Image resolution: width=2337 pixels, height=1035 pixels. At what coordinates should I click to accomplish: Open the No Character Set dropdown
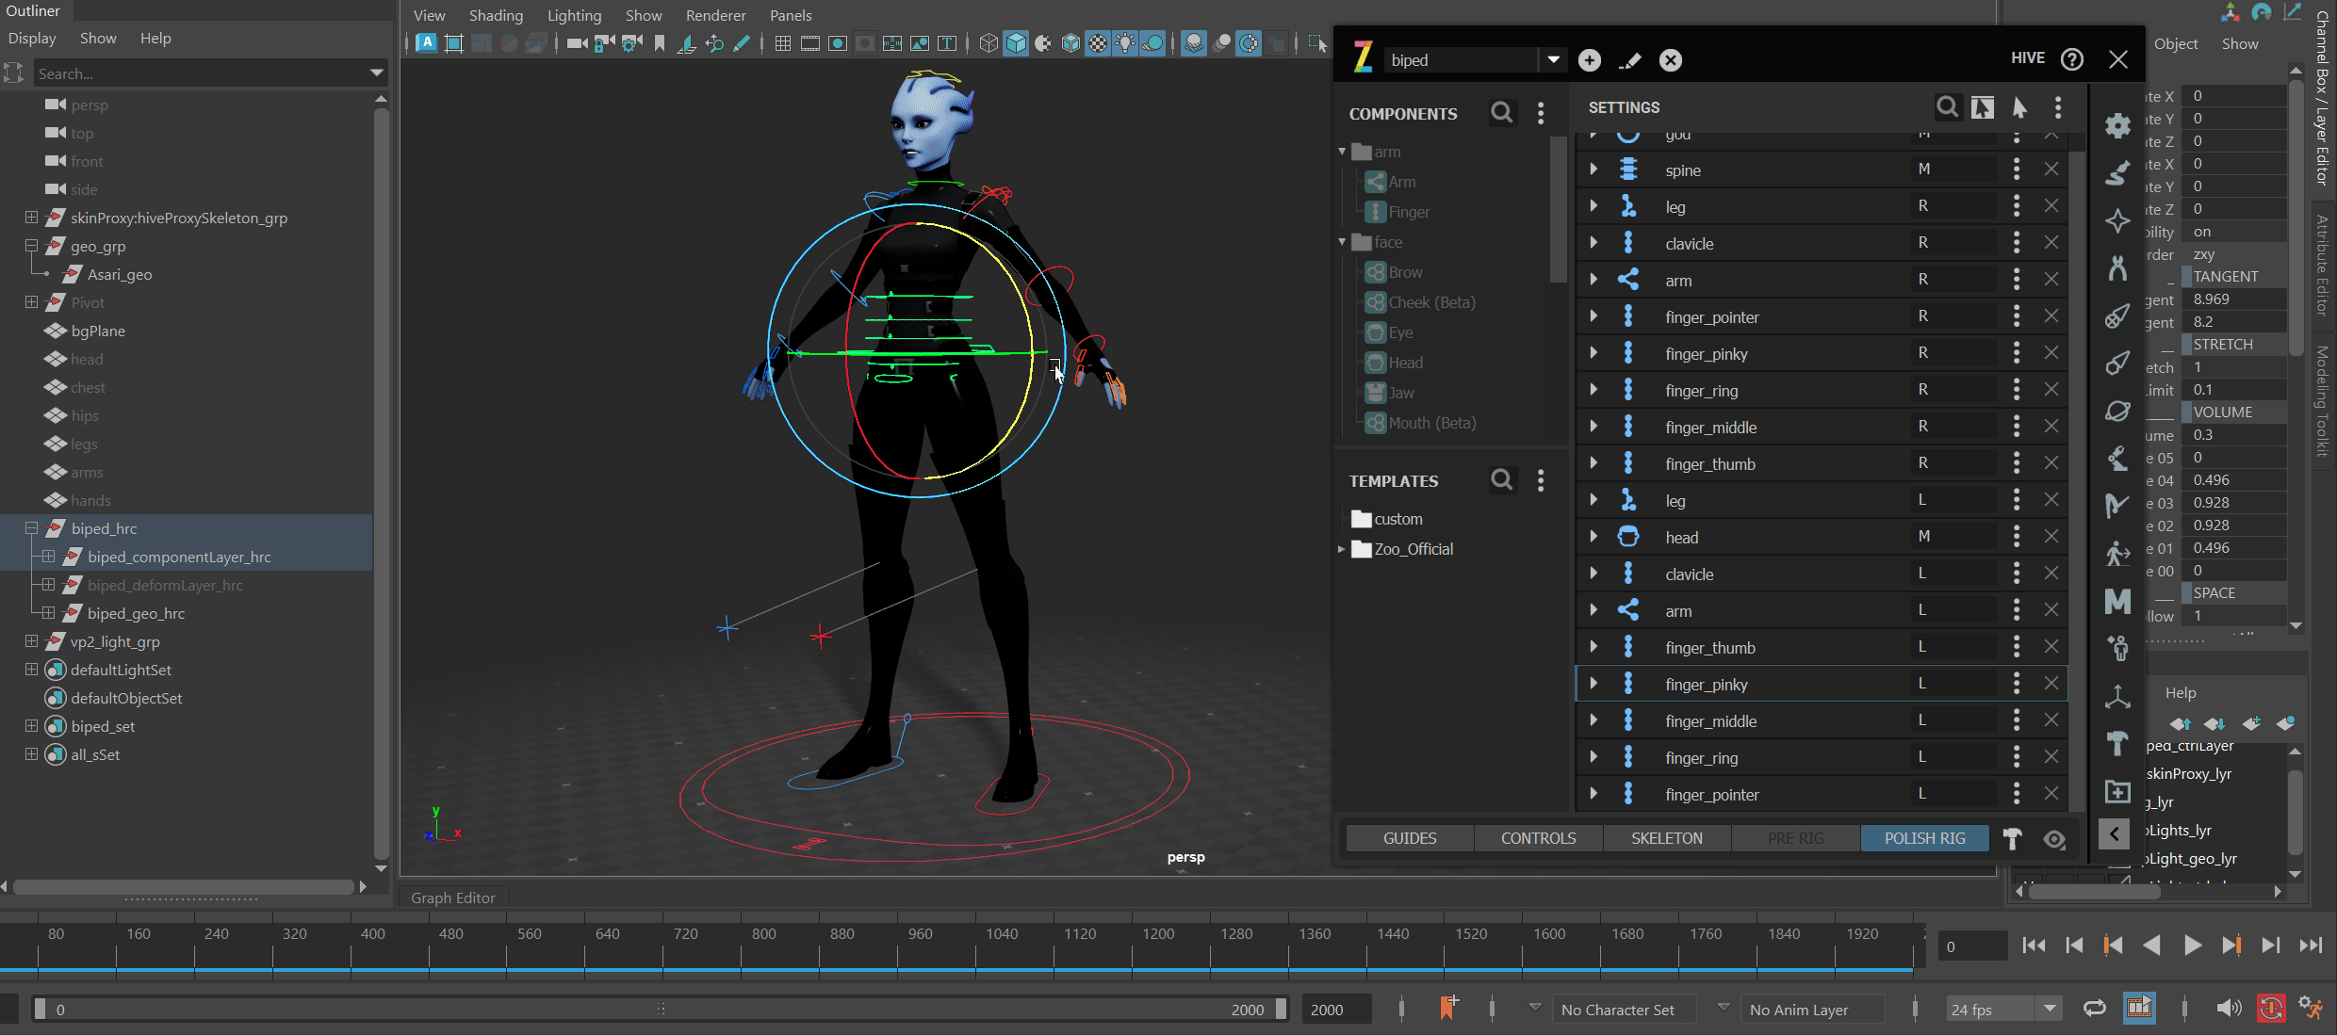(1625, 1009)
